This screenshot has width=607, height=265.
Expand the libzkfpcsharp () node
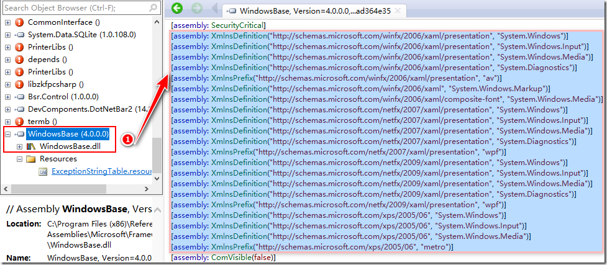pyautogui.click(x=7, y=84)
